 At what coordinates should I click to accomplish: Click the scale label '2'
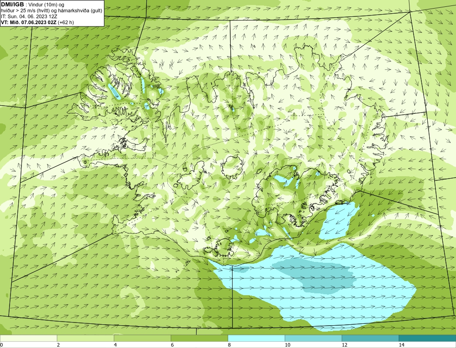point(58,345)
